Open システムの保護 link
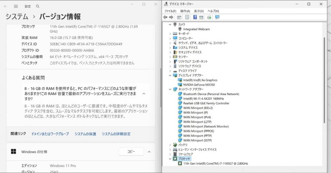Image resolution: width=331 pixels, height=173 pixels. pos(85,134)
